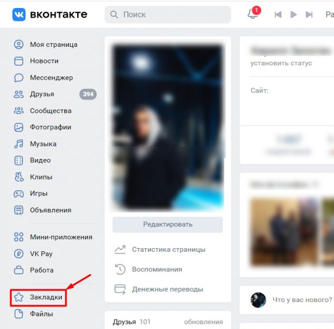Open Моя страница in sidebar
This screenshot has height=329, width=334.
[x=53, y=44]
